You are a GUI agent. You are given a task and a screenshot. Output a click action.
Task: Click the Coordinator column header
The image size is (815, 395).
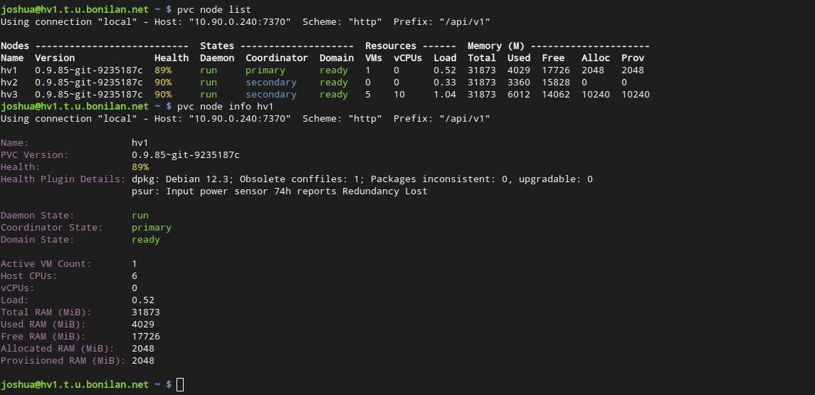click(276, 58)
